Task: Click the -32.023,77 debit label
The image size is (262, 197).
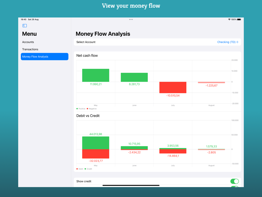Action: click(96, 161)
